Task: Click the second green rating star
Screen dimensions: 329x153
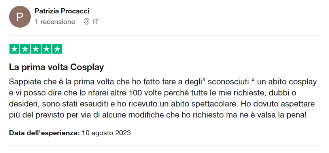Action: (25, 49)
